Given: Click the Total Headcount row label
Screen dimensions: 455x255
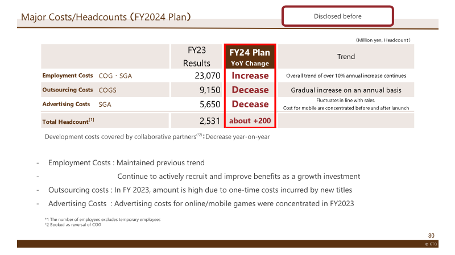Looking at the screenshot, I should tap(68, 122).
